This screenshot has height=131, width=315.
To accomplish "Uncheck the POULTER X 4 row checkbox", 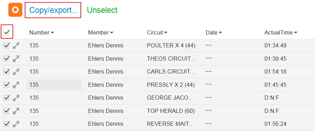I will (6, 46).
